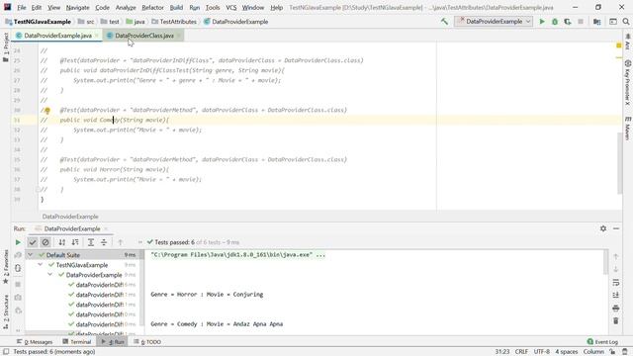Expand all test results icon
The image size is (633, 356).
(91, 242)
